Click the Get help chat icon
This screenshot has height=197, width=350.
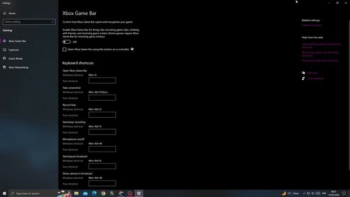[x=304, y=73]
